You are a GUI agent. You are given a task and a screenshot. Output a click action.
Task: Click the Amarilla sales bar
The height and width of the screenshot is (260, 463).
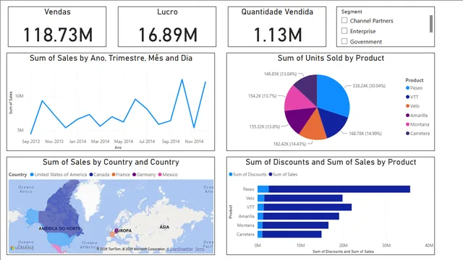click(x=301, y=217)
